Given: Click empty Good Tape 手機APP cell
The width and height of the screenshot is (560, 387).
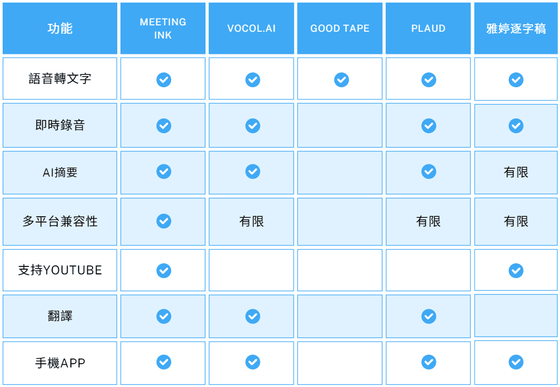Looking at the screenshot, I should click(x=340, y=363).
